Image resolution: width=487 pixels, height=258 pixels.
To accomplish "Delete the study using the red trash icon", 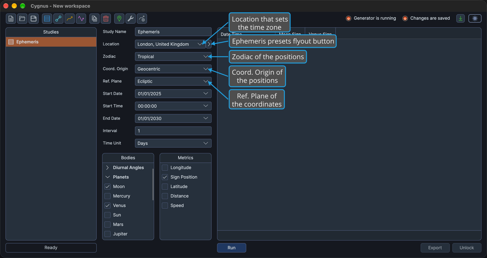I will tap(106, 19).
